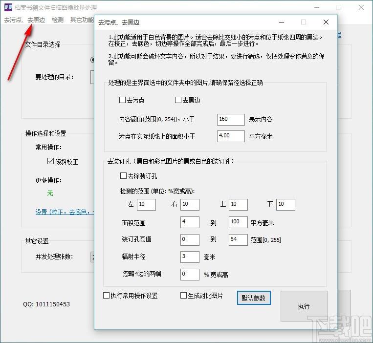The width and height of the screenshot is (373, 343).
Task: Minimize the 去污点、去黑边 dialog
Action: point(282,22)
